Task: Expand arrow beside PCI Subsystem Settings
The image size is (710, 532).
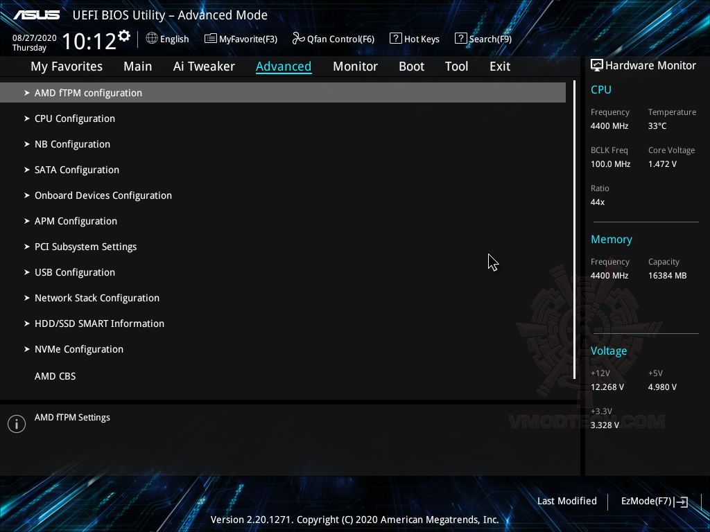Action: (27, 247)
